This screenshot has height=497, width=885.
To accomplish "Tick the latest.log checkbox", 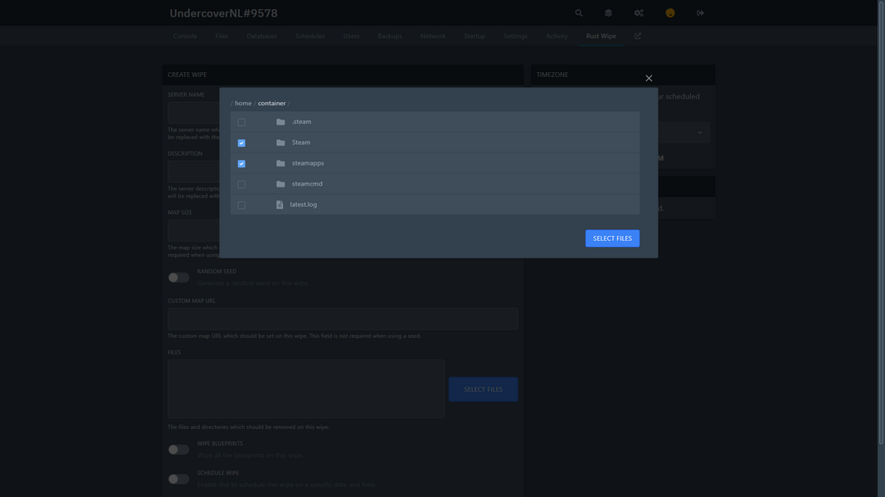I will [x=241, y=205].
